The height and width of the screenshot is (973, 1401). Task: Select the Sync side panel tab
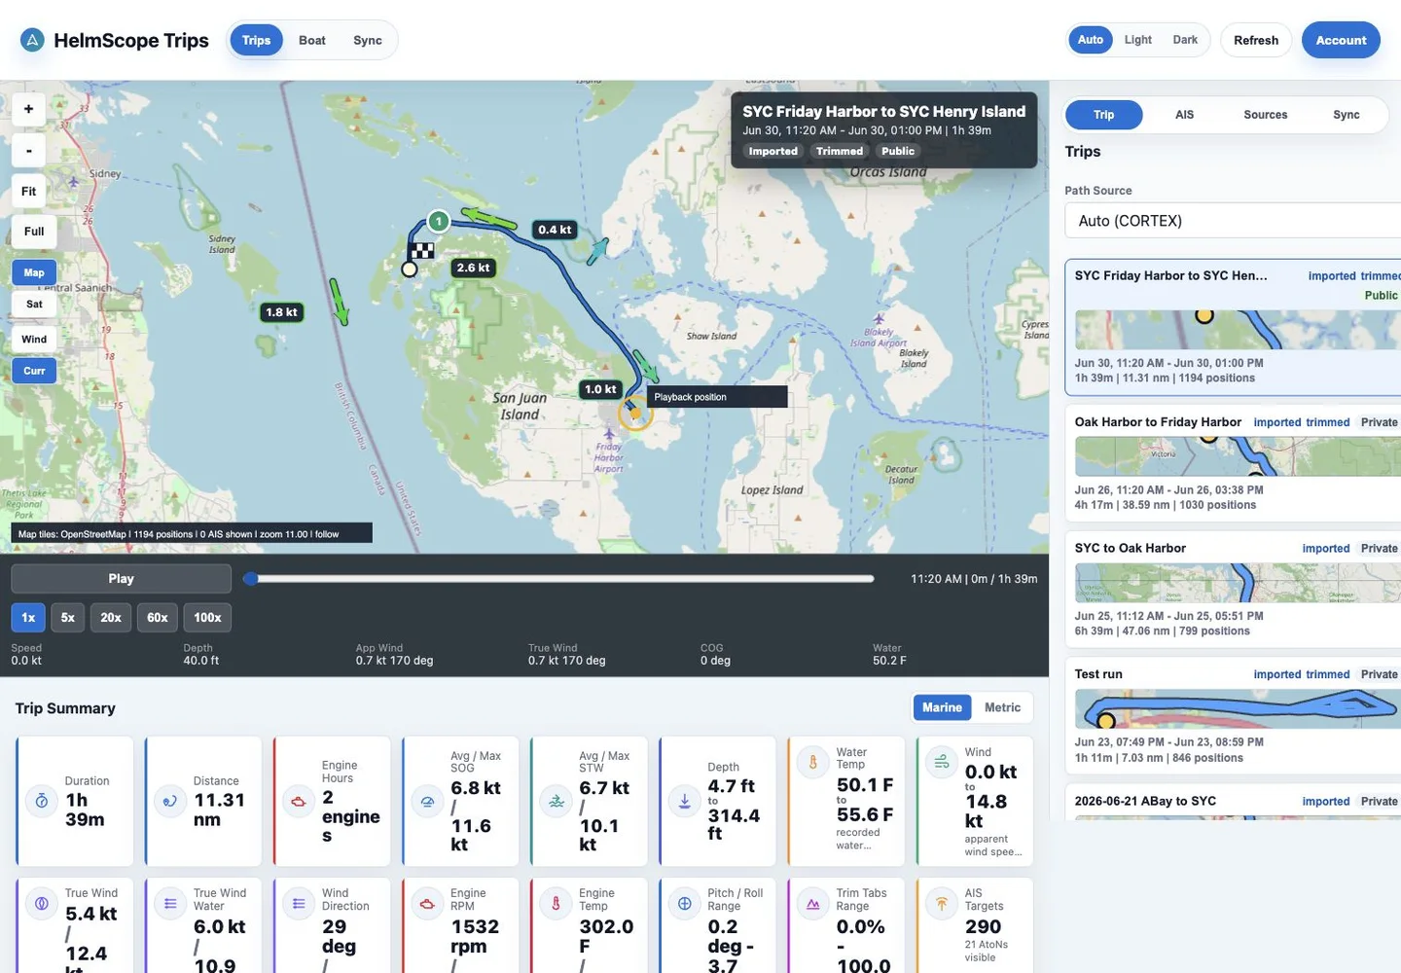(1346, 115)
